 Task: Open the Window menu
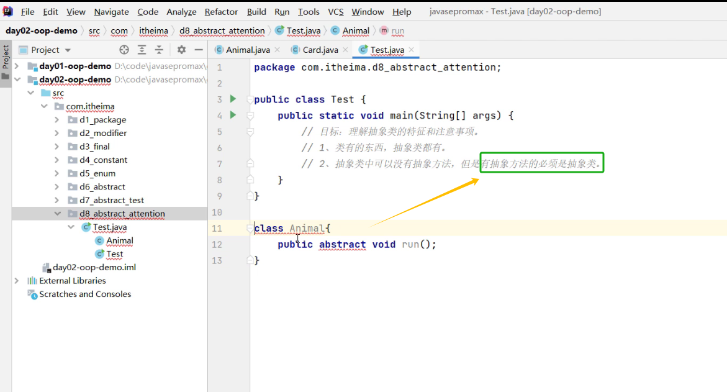(367, 12)
